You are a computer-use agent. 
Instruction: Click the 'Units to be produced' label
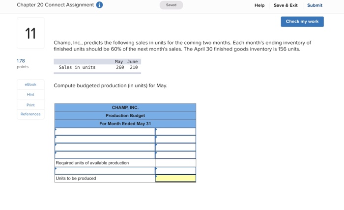tap(76, 178)
